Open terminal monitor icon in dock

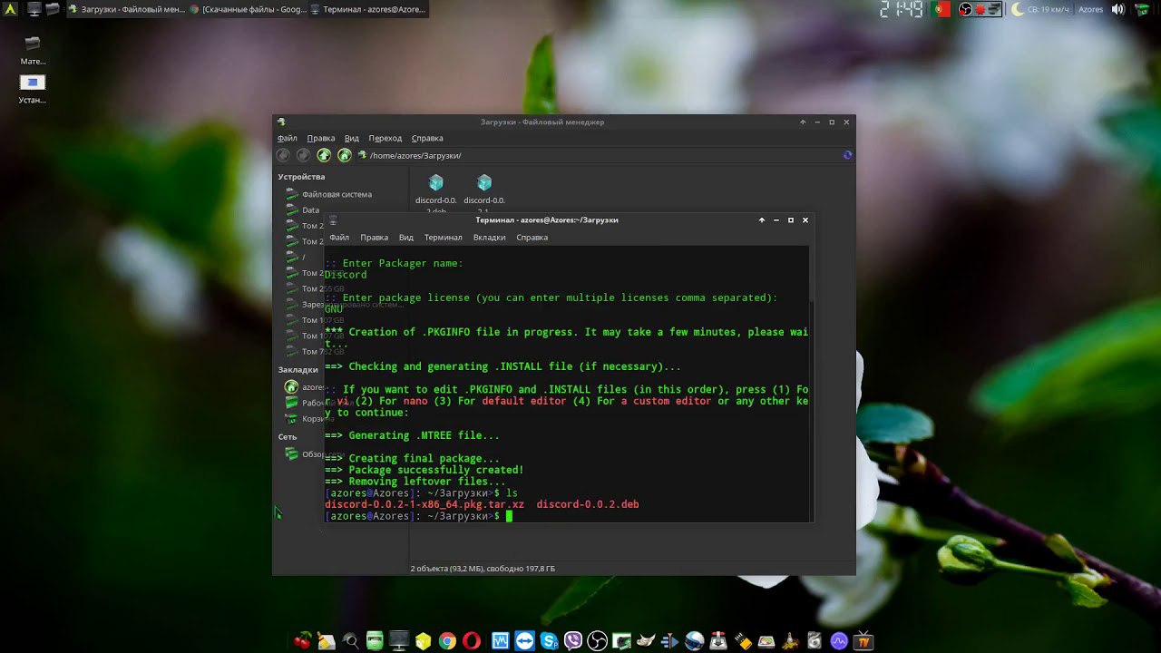click(399, 641)
